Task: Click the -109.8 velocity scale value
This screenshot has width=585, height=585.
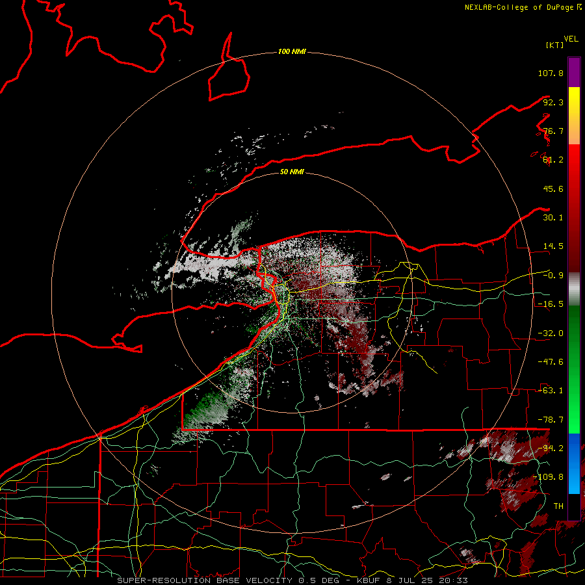Action: pyautogui.click(x=548, y=477)
